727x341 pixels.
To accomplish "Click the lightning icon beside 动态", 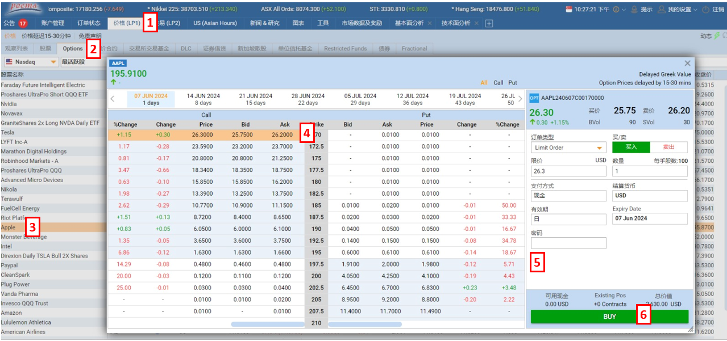I will [717, 36].
